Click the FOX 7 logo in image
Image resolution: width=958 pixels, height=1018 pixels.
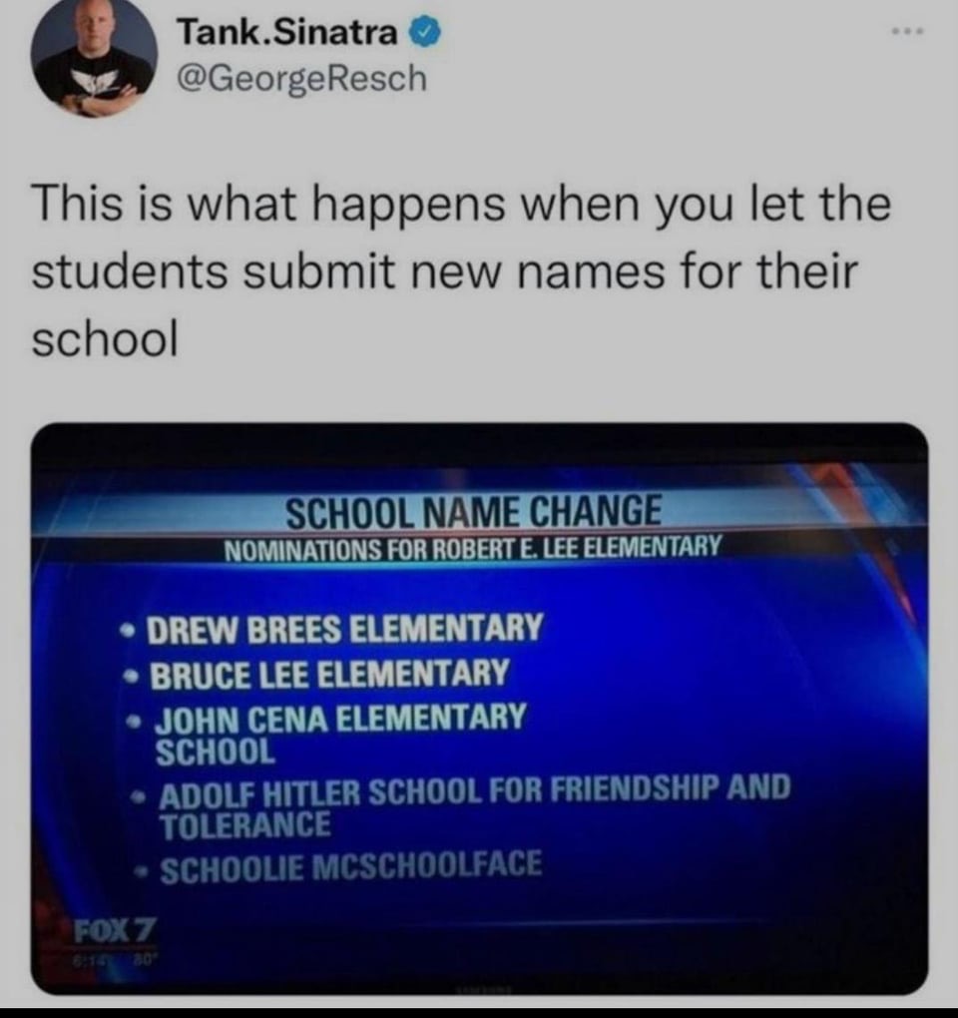[114, 931]
